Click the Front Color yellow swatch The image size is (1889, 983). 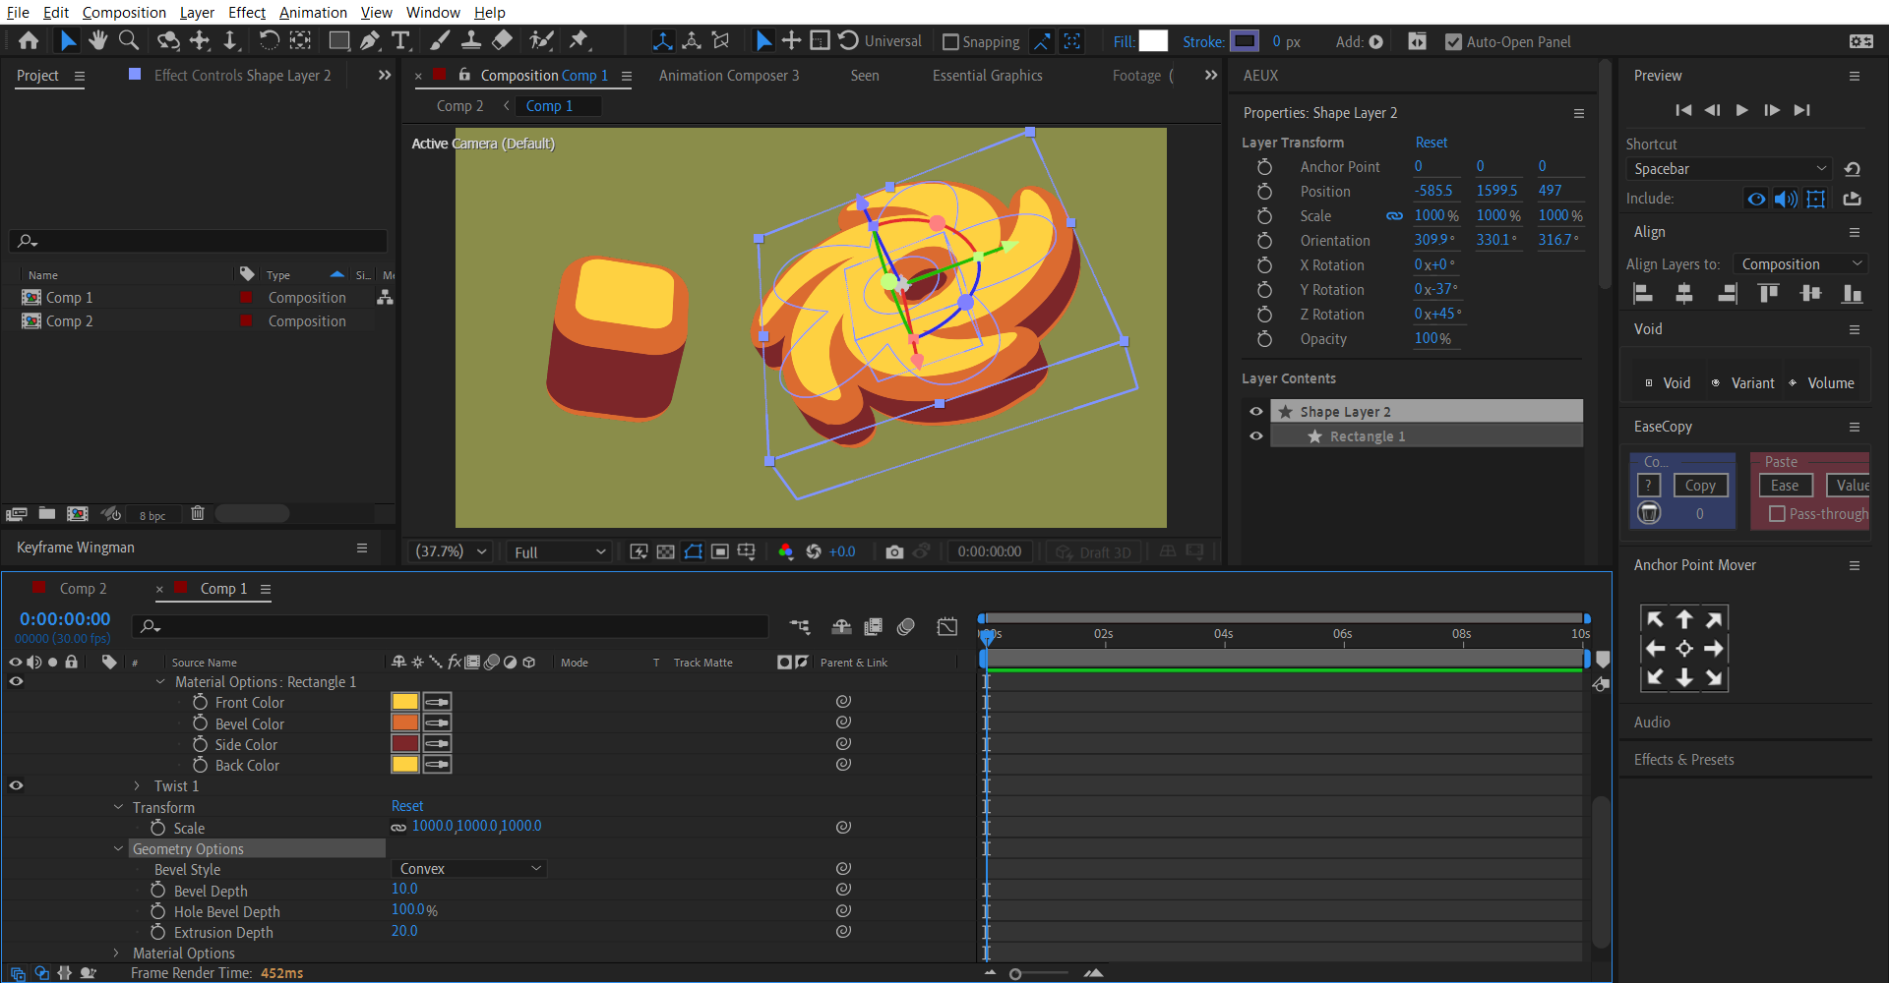pos(404,701)
